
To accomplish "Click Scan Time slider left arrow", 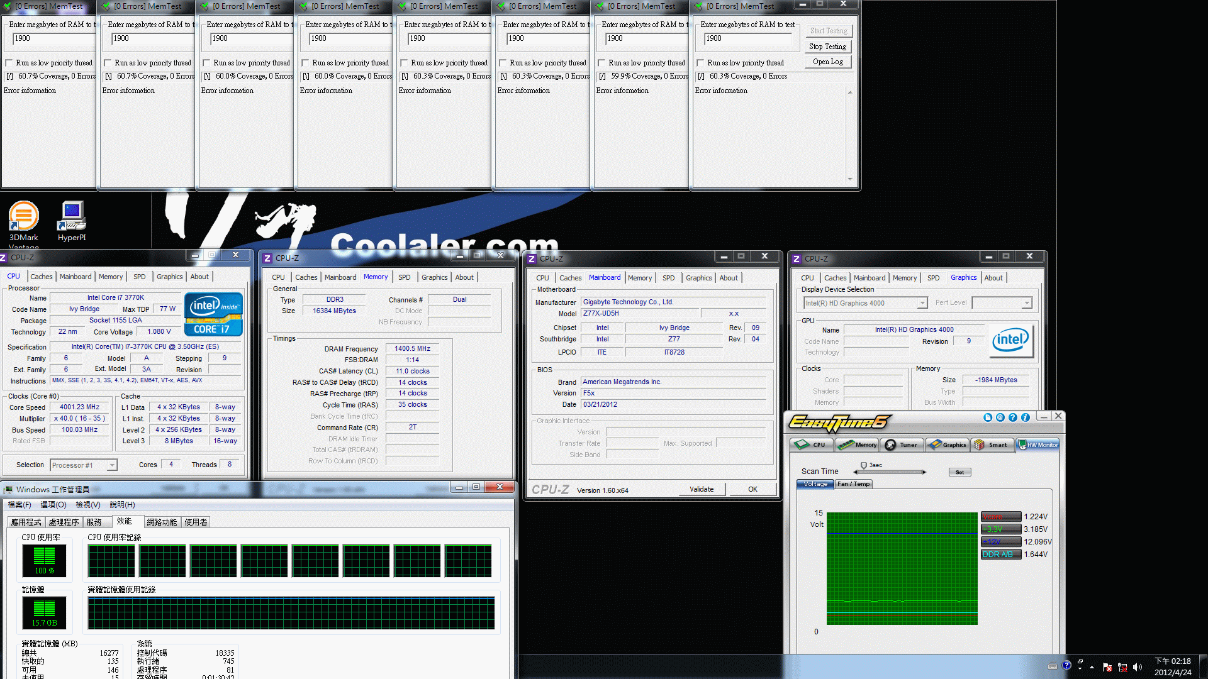I will click(x=855, y=472).
